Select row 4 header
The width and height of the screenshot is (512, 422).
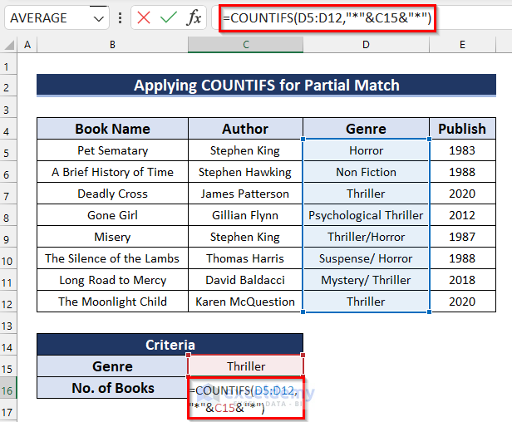pyautogui.click(x=9, y=129)
